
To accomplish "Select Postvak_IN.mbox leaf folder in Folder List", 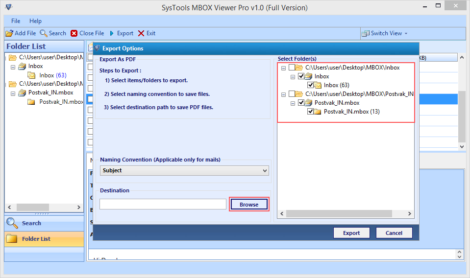I will pos(61,102).
